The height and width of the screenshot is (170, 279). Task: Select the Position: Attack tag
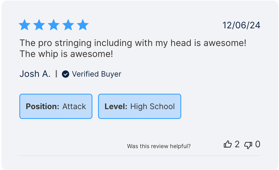pos(56,106)
